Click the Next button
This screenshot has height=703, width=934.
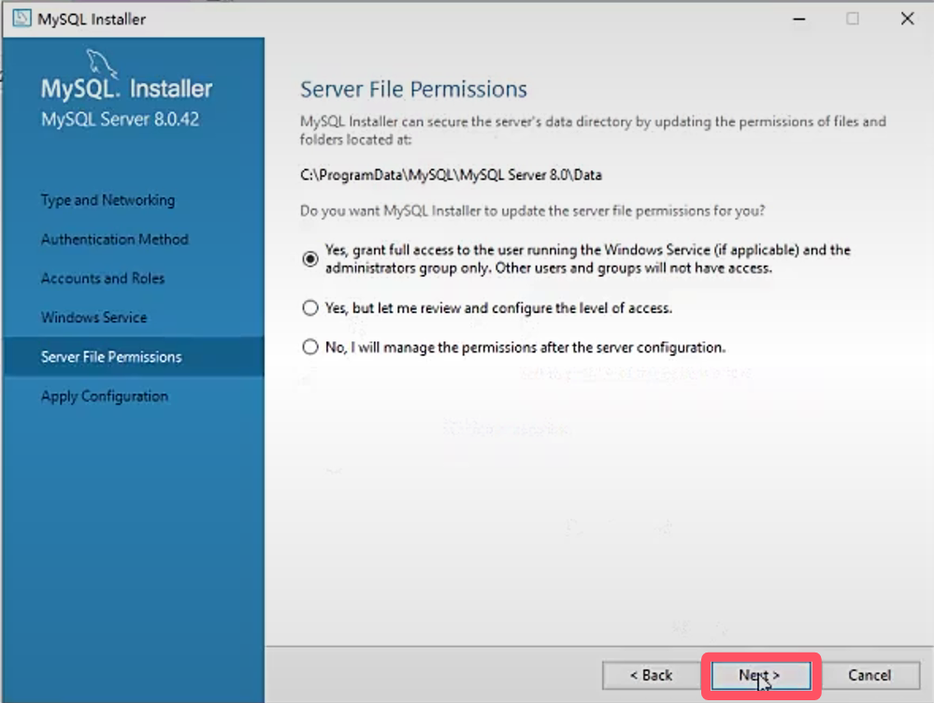[761, 675]
